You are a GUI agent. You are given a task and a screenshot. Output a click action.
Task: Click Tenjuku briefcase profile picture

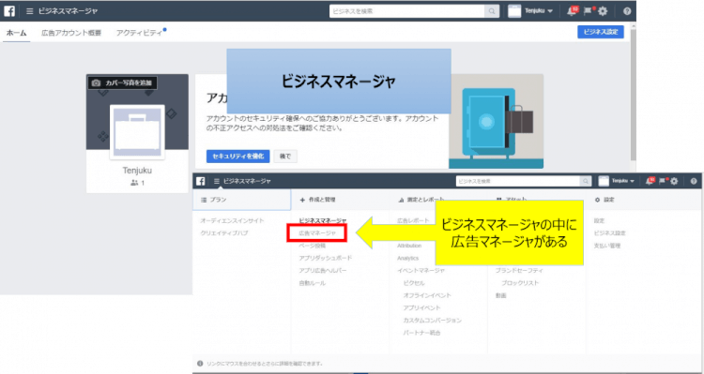click(137, 132)
